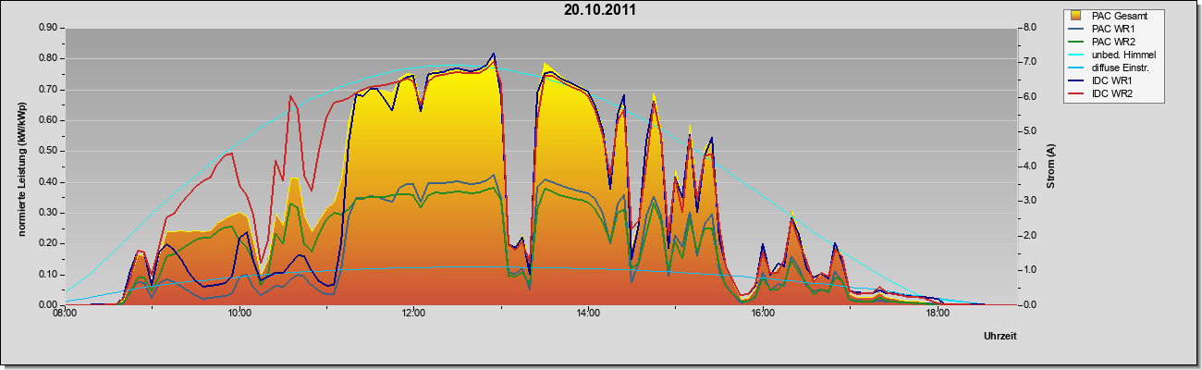Click the diffuse Einstr. legend line marker
Image resolution: width=1202 pixels, height=370 pixels.
click(1077, 68)
